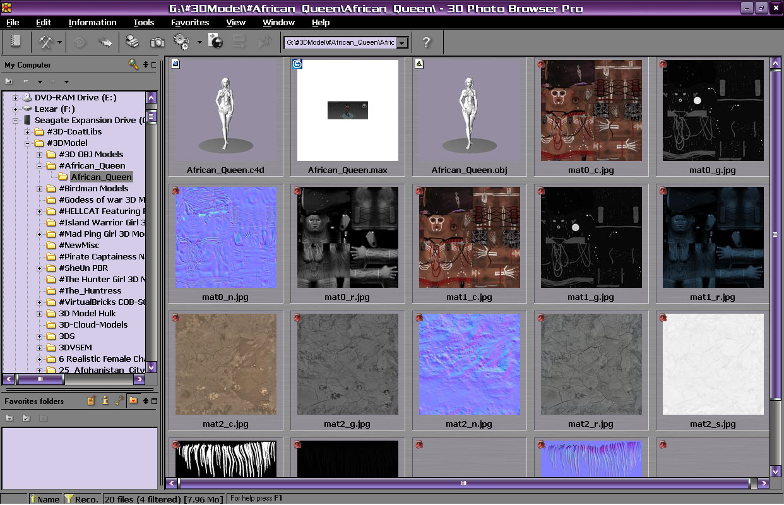Click the maximize box of Favorites panel

coord(153,401)
